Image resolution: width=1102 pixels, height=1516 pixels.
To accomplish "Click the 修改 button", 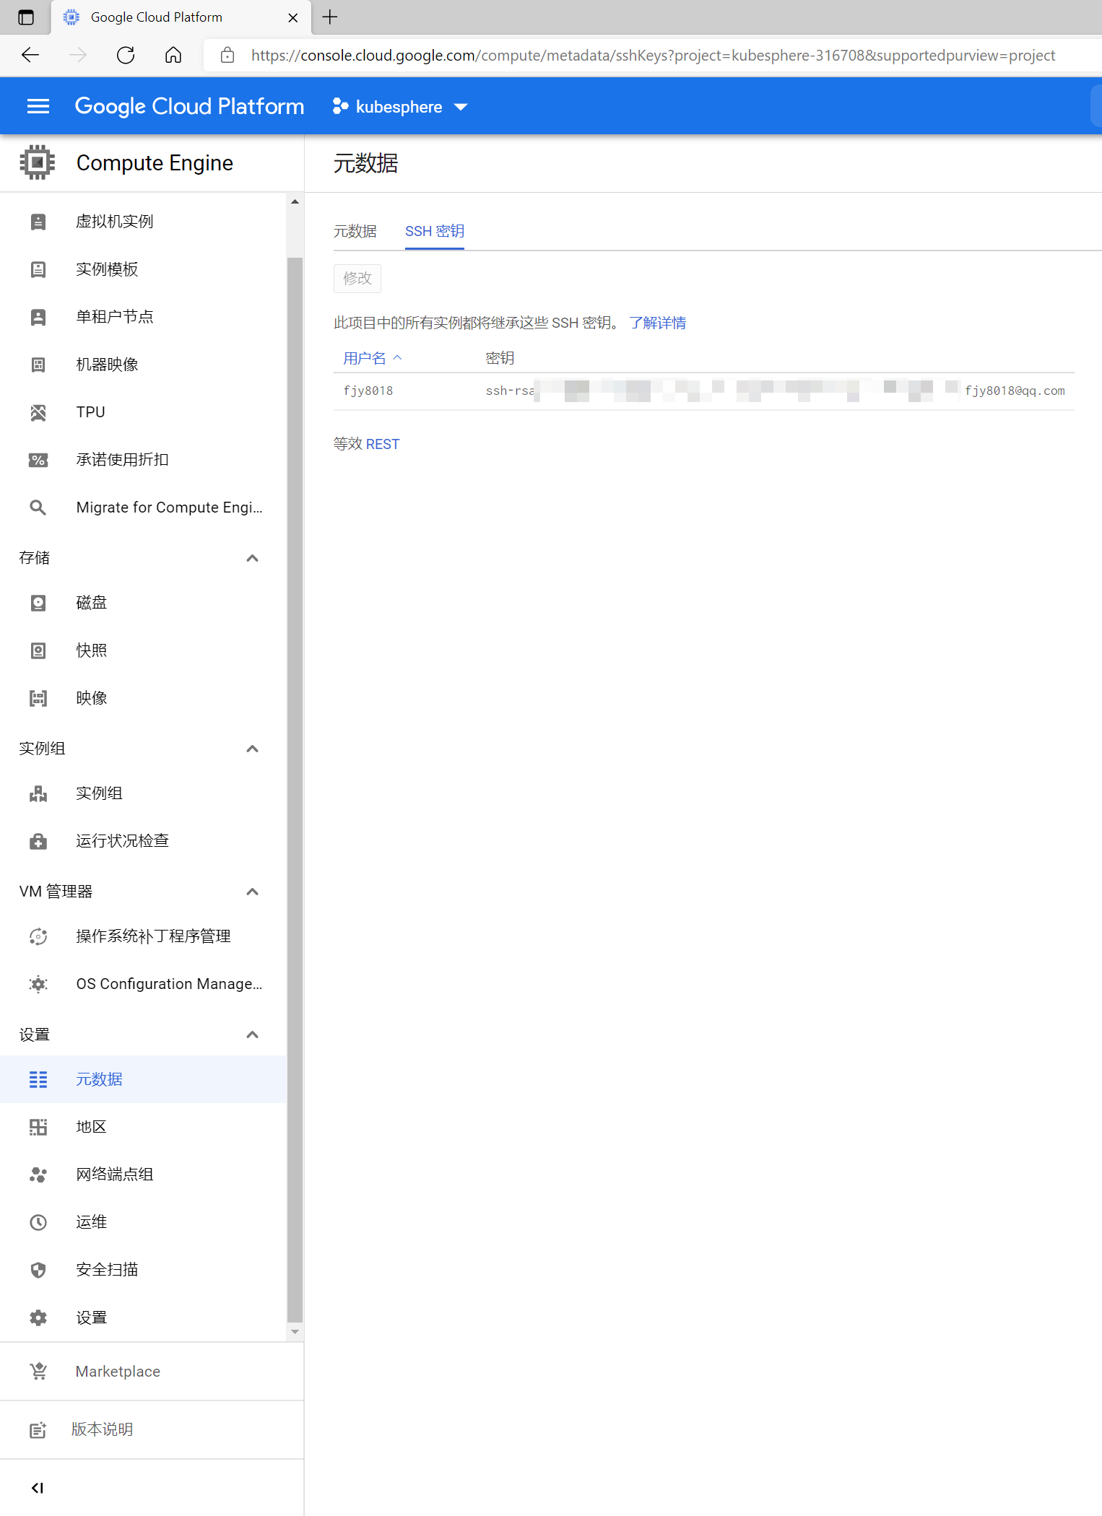I will click(357, 278).
